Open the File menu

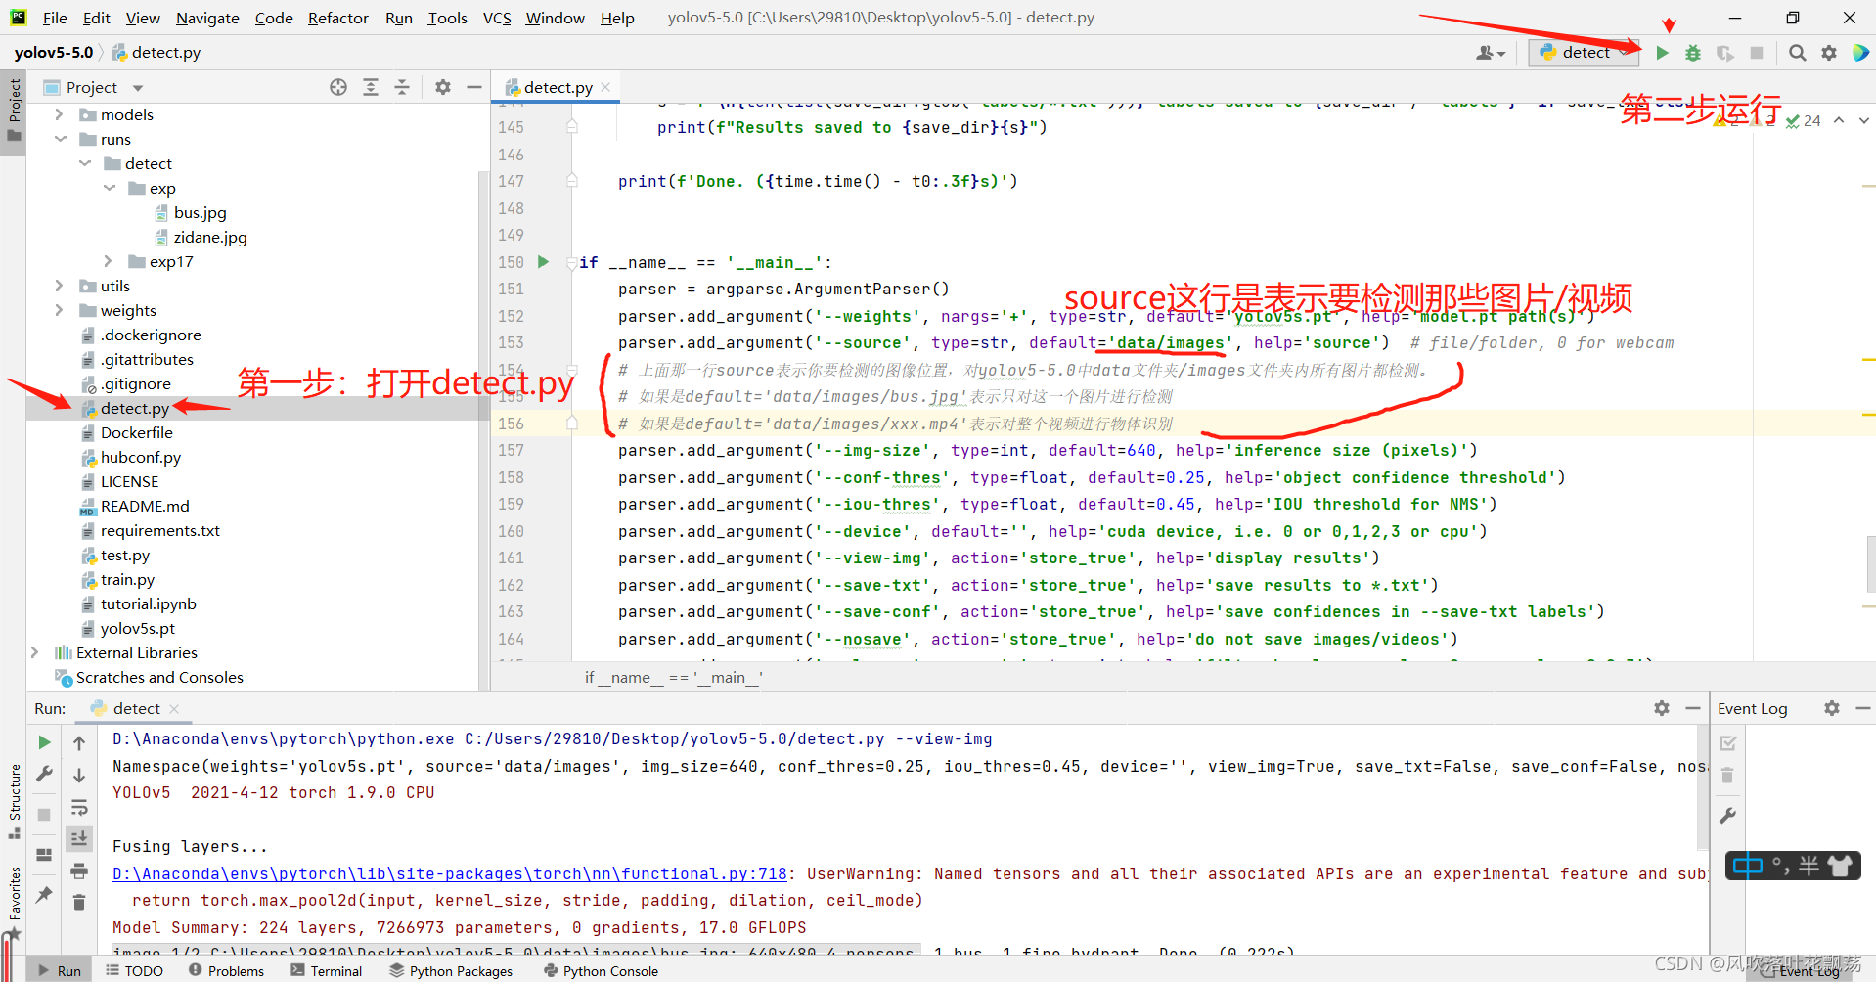pyautogui.click(x=55, y=18)
